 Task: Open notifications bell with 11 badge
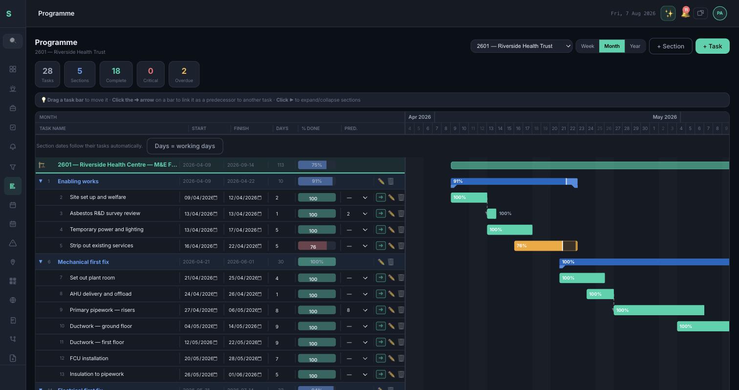[x=685, y=13]
